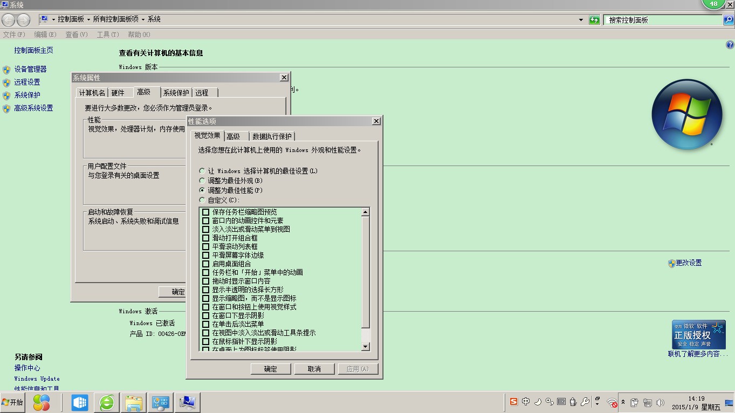This screenshot has height=413, width=735.
Task: Click scroll down arrow in effects list
Action: pyautogui.click(x=365, y=346)
